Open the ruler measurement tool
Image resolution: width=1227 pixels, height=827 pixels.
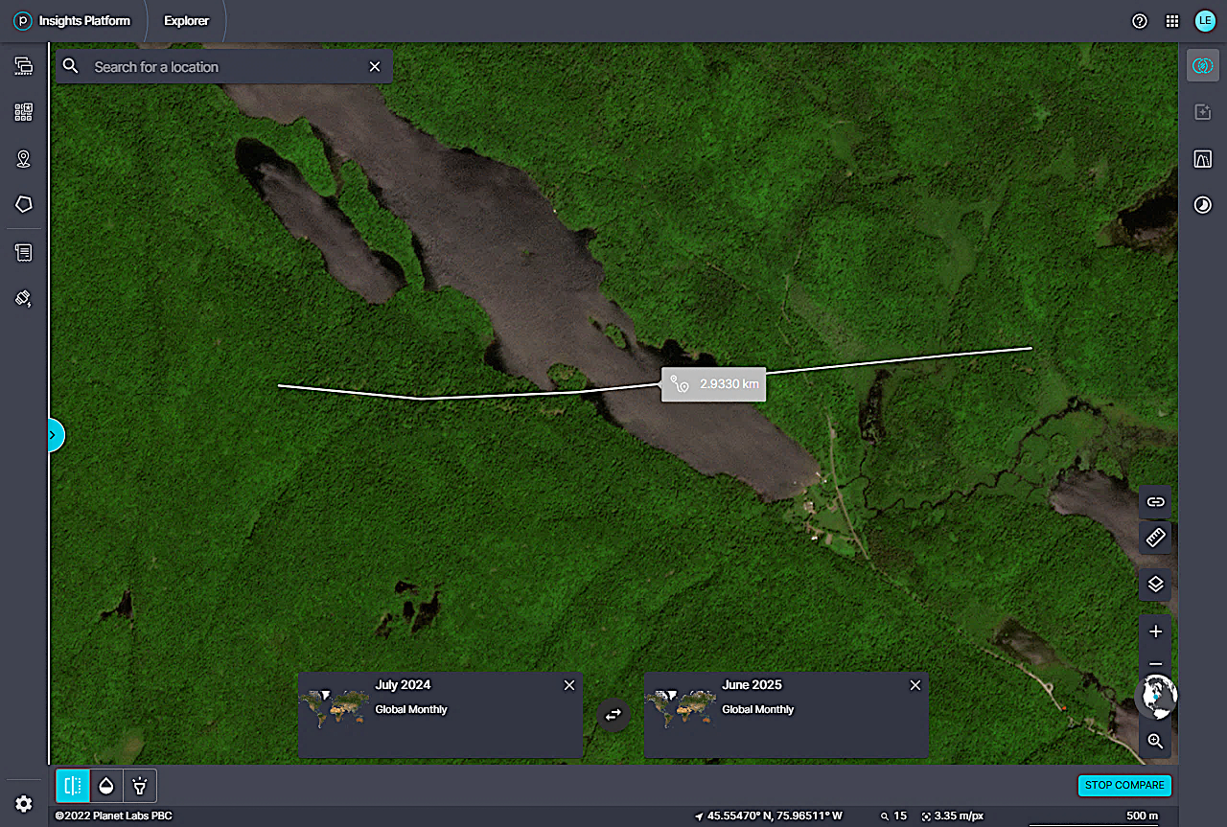click(x=1155, y=538)
